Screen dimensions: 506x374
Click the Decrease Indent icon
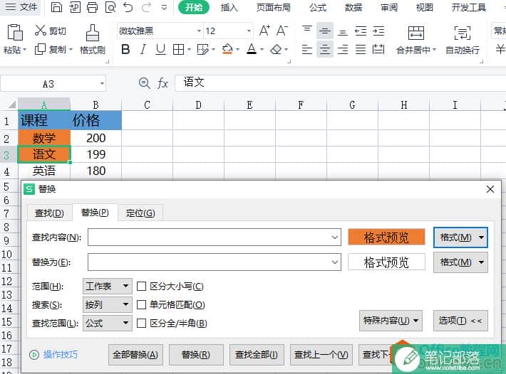[361, 31]
